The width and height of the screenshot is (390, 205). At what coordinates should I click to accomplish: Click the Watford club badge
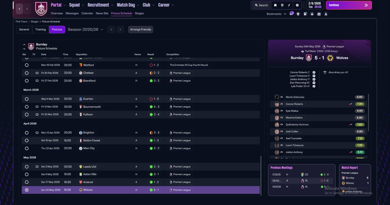click(x=80, y=65)
